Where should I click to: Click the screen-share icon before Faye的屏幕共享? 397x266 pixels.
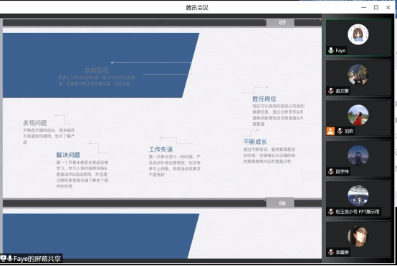point(4,258)
